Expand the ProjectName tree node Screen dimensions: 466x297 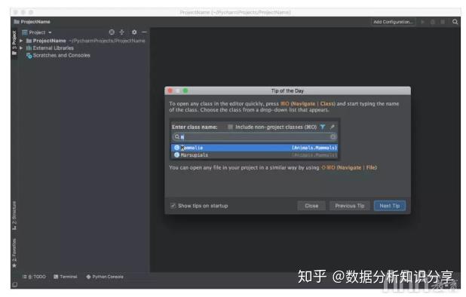(x=21, y=41)
